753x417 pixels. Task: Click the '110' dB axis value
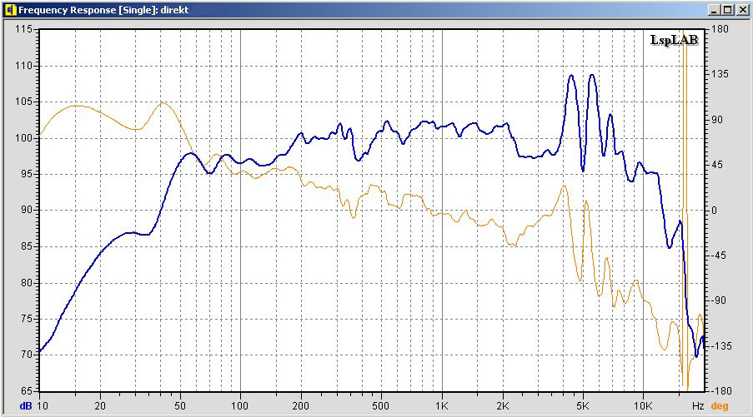[x=23, y=66]
